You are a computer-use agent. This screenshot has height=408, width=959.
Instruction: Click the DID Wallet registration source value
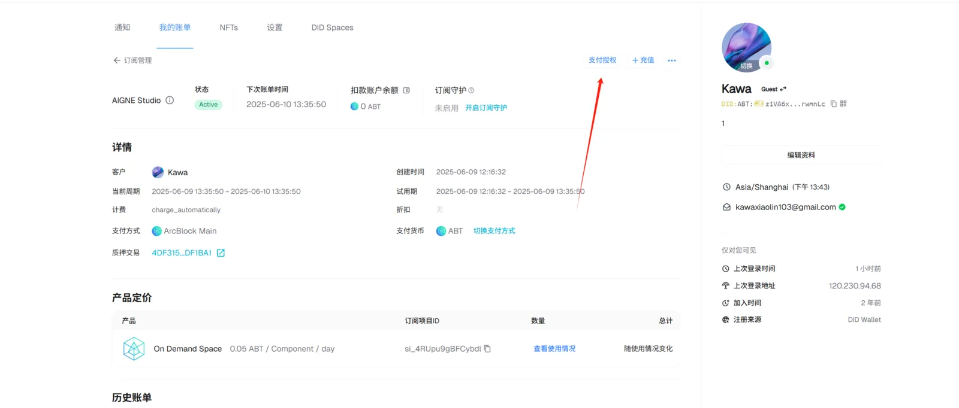[864, 320]
